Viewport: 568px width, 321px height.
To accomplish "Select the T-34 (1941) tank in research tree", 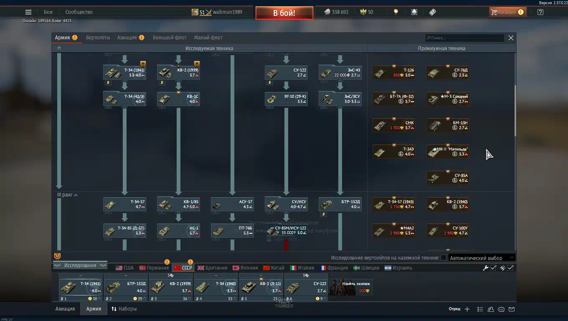I will pos(124,72).
